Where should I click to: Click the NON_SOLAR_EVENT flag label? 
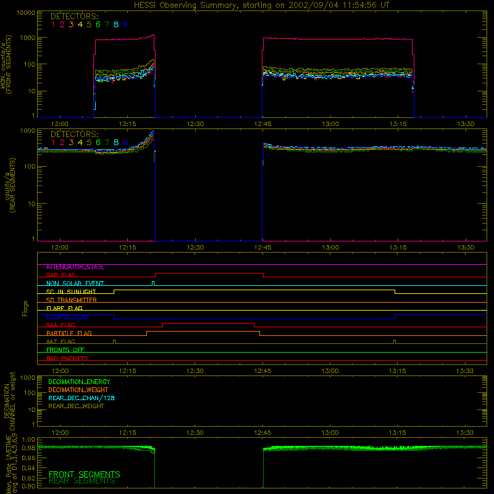click(75, 283)
